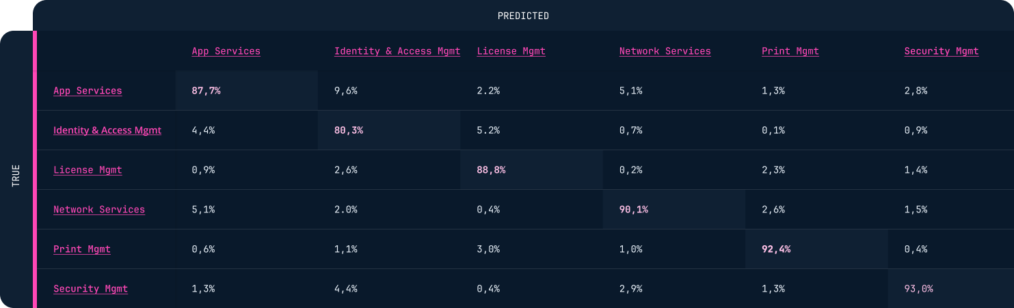Click the 90,1% Network Services cell

pos(674,210)
